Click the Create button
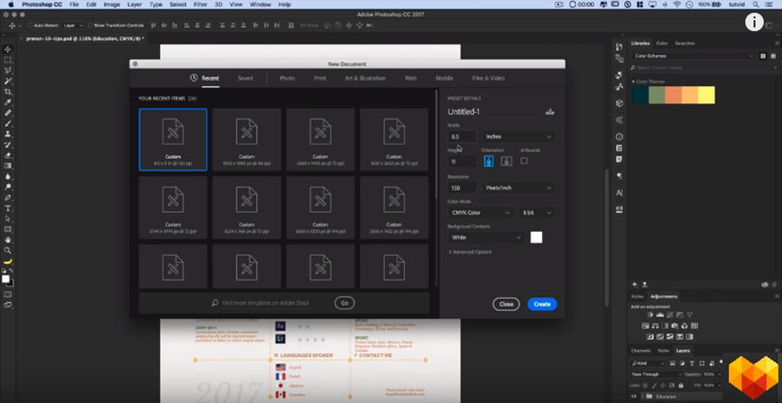 (x=541, y=304)
